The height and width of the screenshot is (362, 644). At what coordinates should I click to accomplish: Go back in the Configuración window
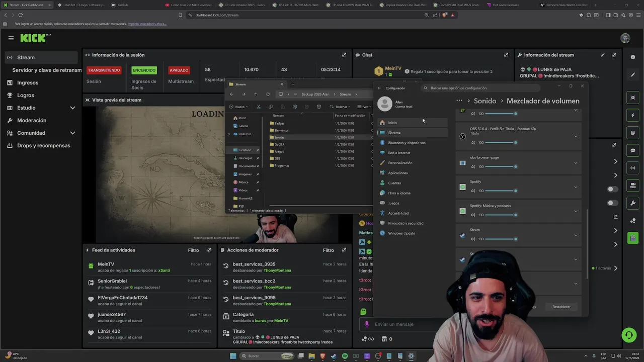(x=379, y=88)
